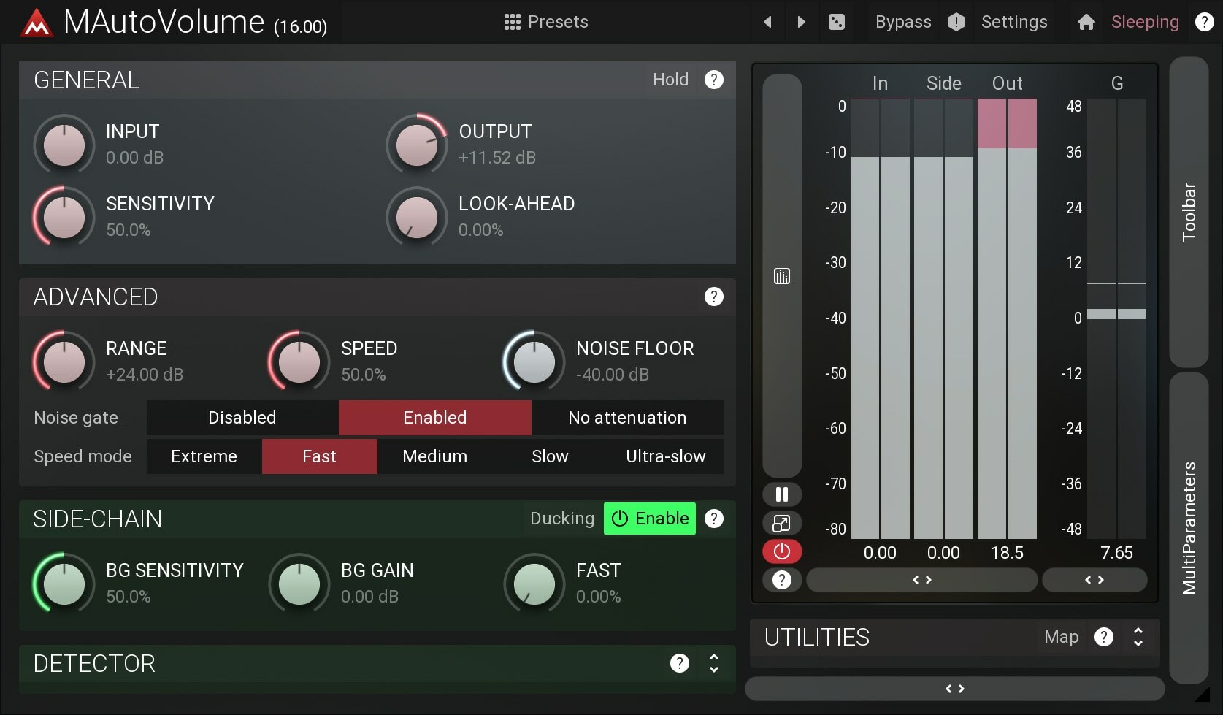This screenshot has height=715, width=1223.
Task: Set Noise gate to No attenuation
Action: pyautogui.click(x=626, y=418)
